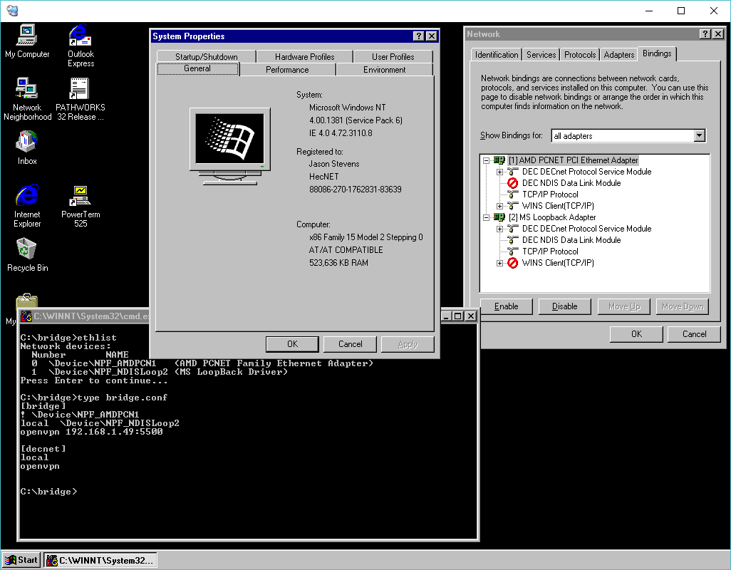Click the AMD PCNET adapter card icon
Image resolution: width=731 pixels, height=570 pixels.
click(x=499, y=160)
